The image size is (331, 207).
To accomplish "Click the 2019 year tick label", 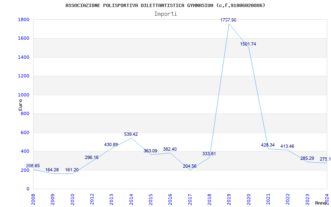I will (229, 200).
